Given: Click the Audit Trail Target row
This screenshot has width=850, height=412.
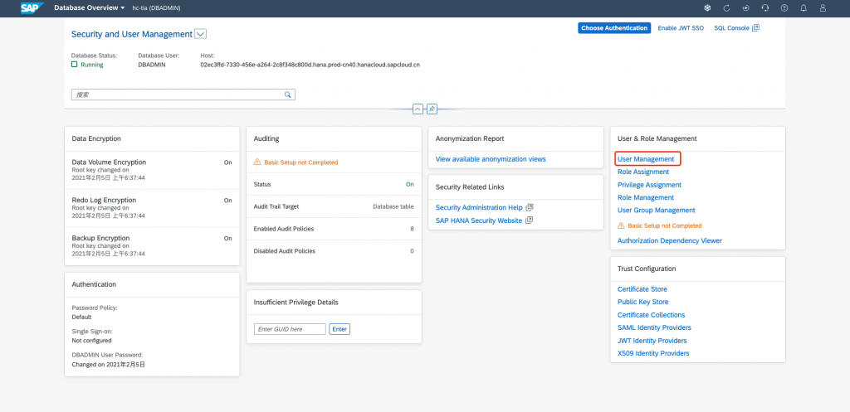Looking at the screenshot, I should [334, 206].
